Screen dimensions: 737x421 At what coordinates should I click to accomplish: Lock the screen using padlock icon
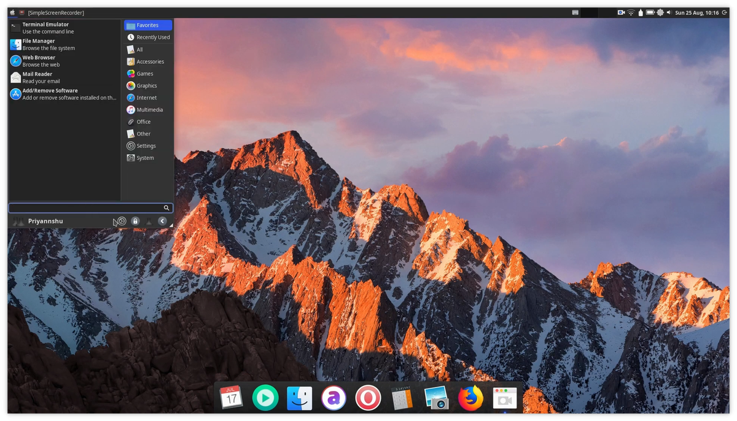click(x=135, y=221)
